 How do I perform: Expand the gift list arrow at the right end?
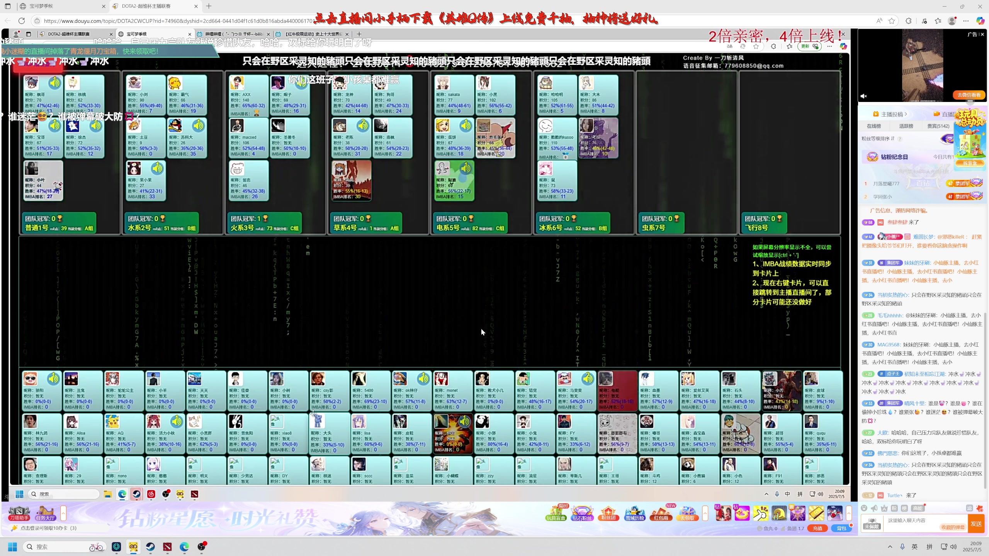849,513
